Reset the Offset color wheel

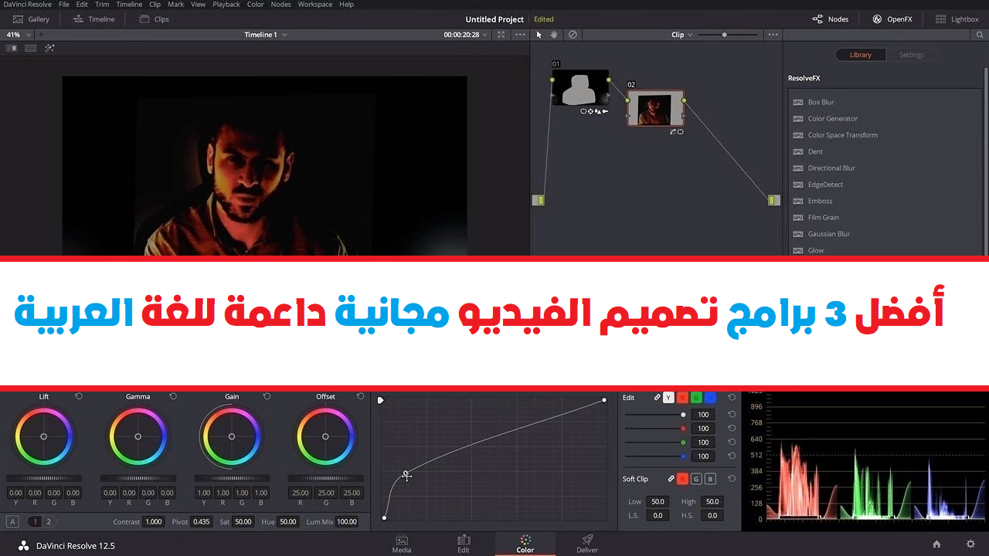coord(360,396)
